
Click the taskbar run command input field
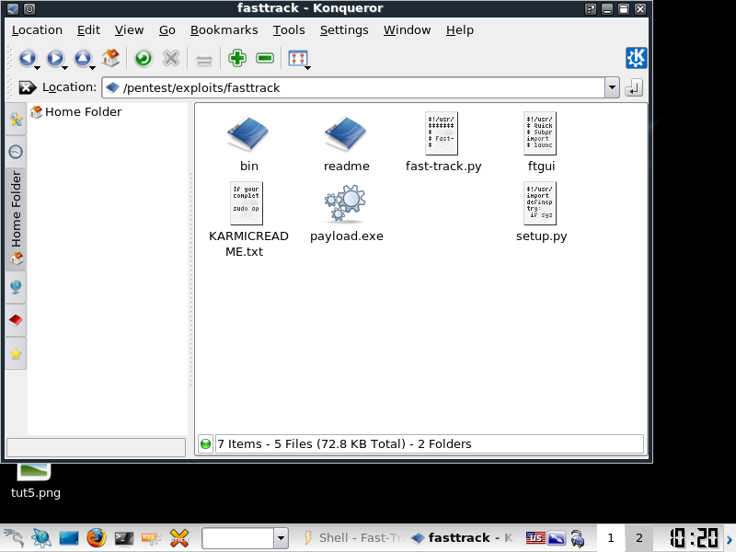click(x=237, y=538)
